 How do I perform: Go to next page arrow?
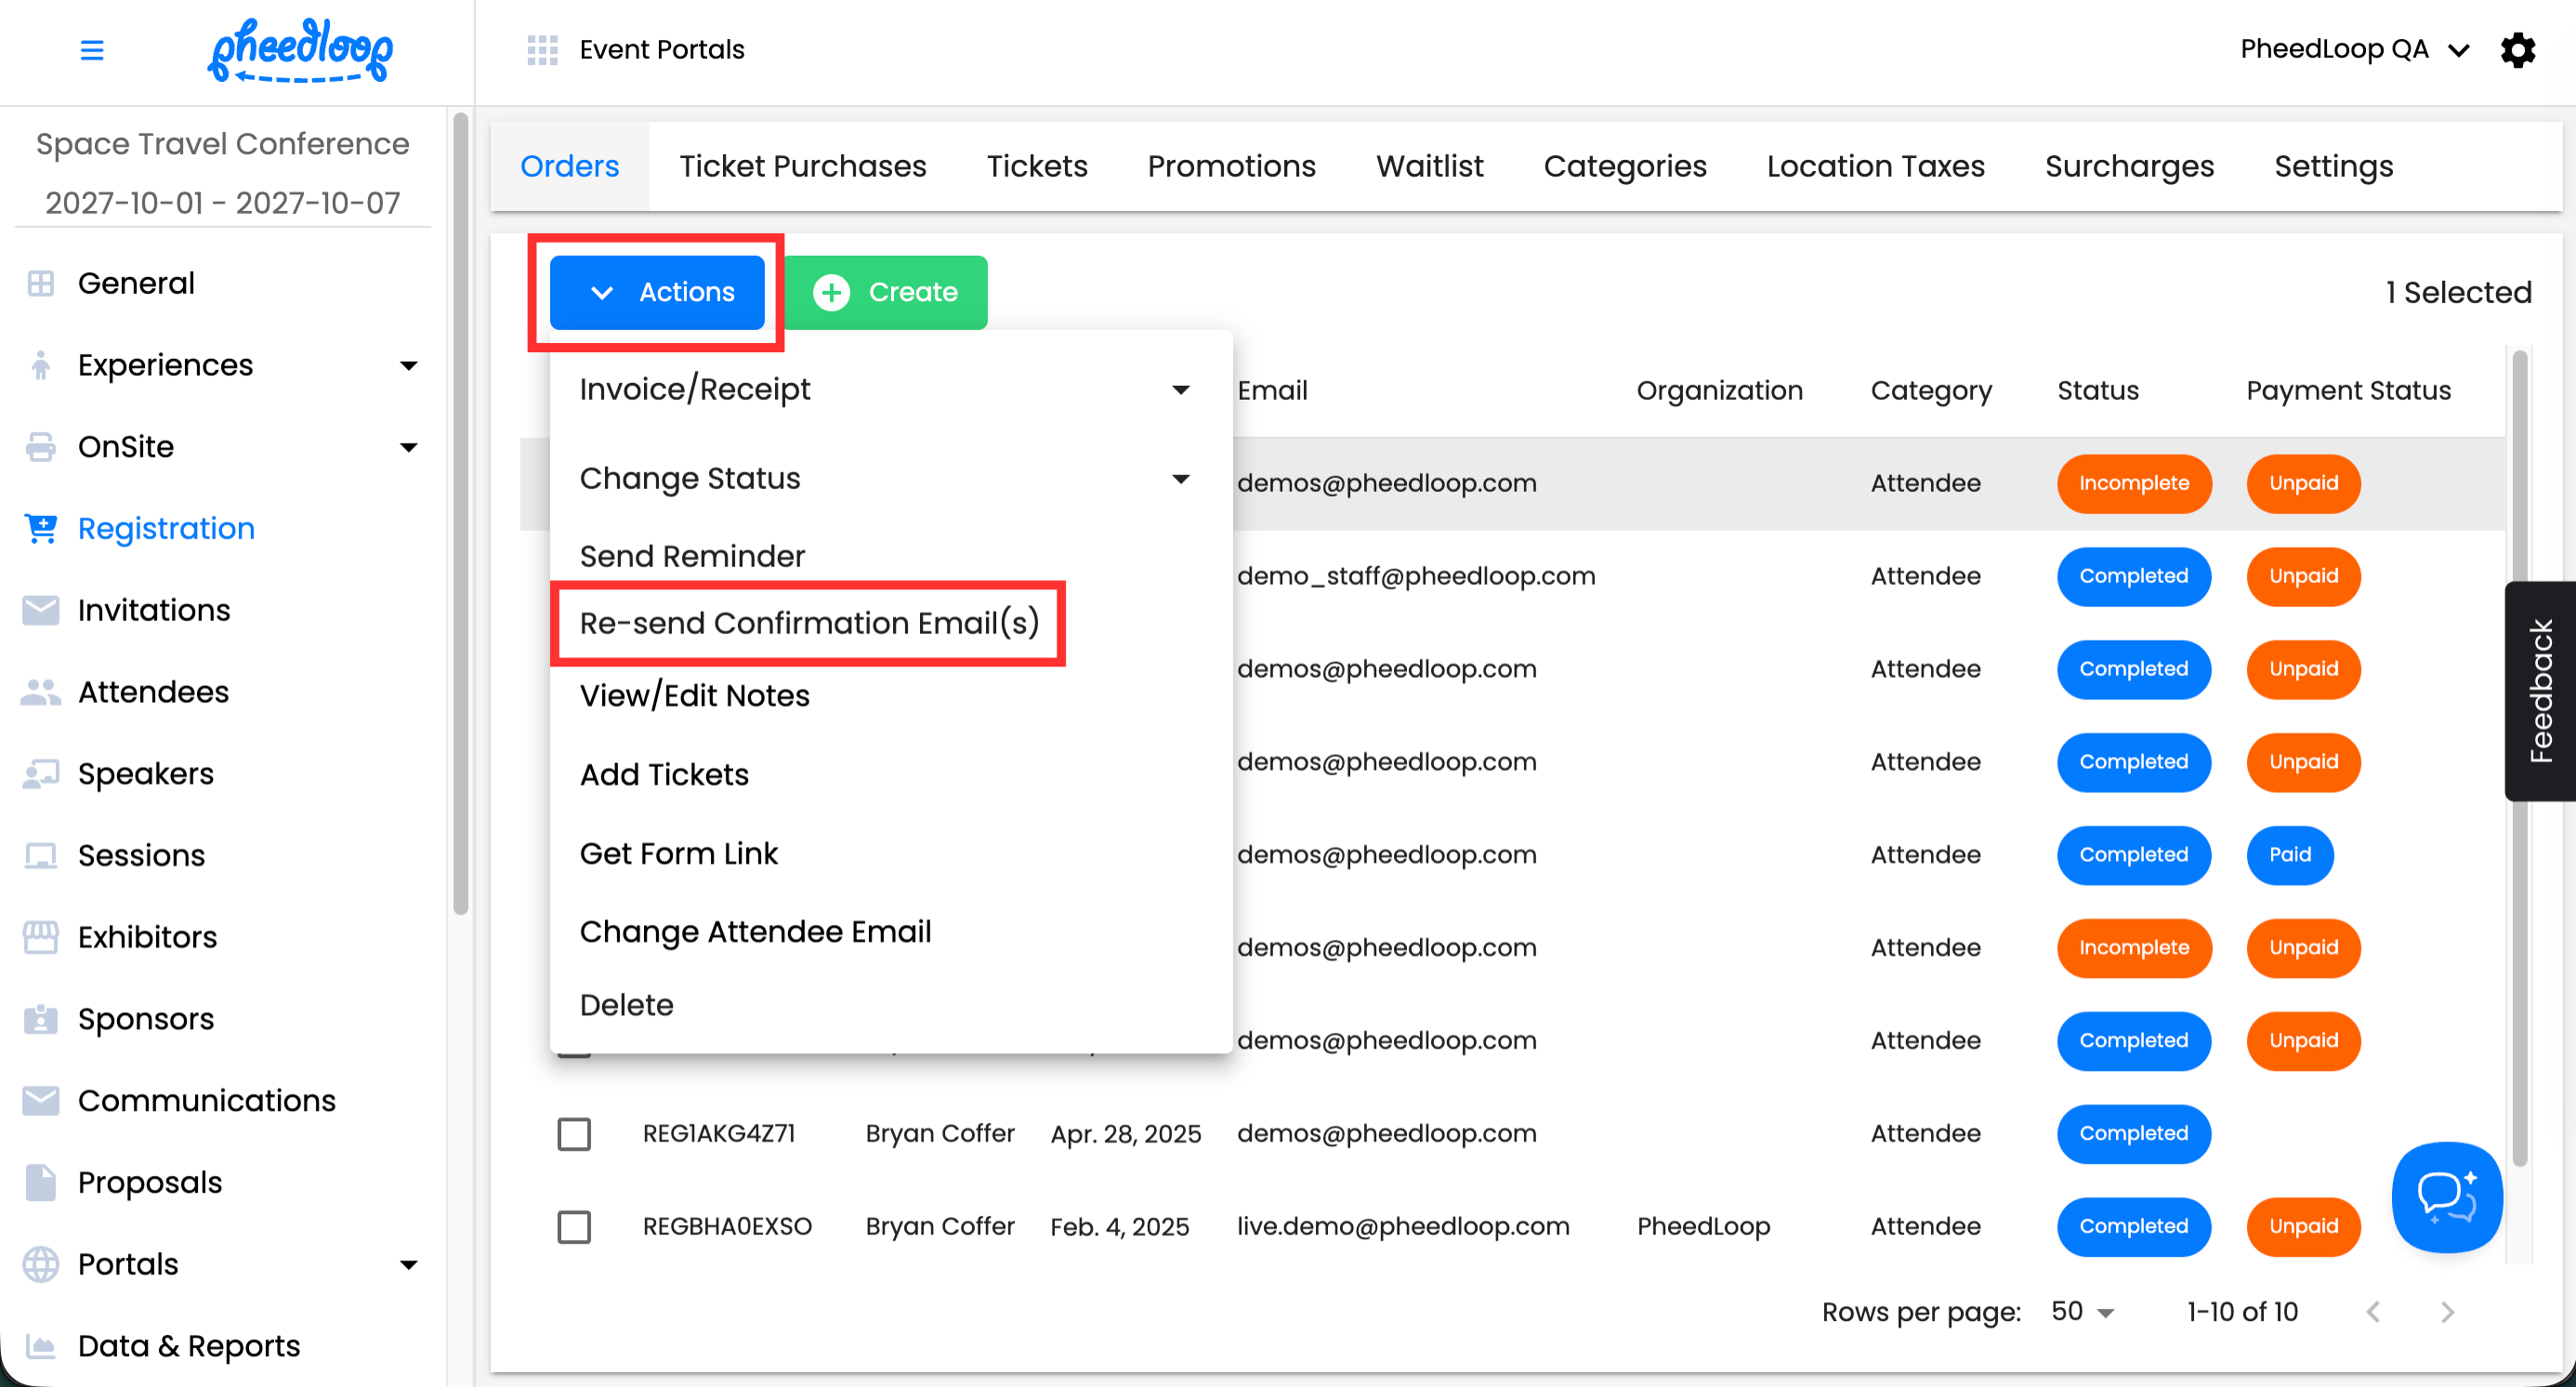pyautogui.click(x=2447, y=1312)
